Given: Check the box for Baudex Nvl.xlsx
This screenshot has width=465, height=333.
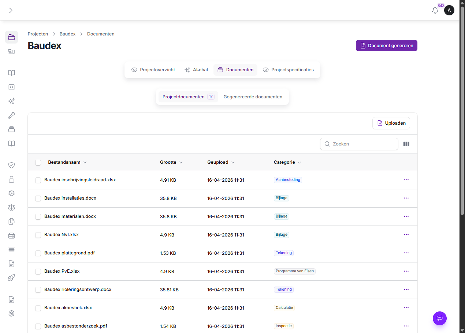Looking at the screenshot, I should tap(38, 235).
